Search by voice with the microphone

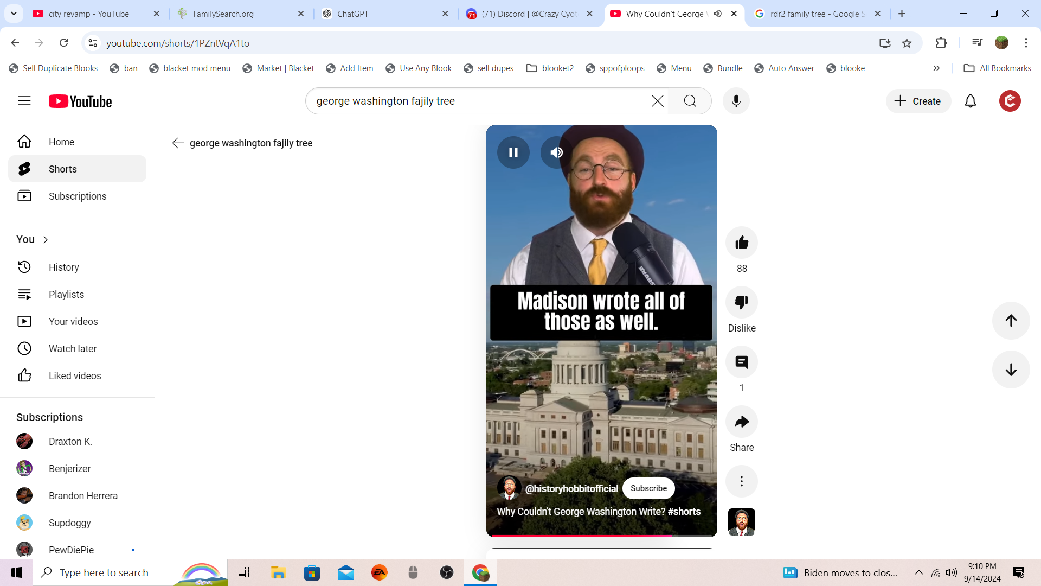(x=736, y=101)
